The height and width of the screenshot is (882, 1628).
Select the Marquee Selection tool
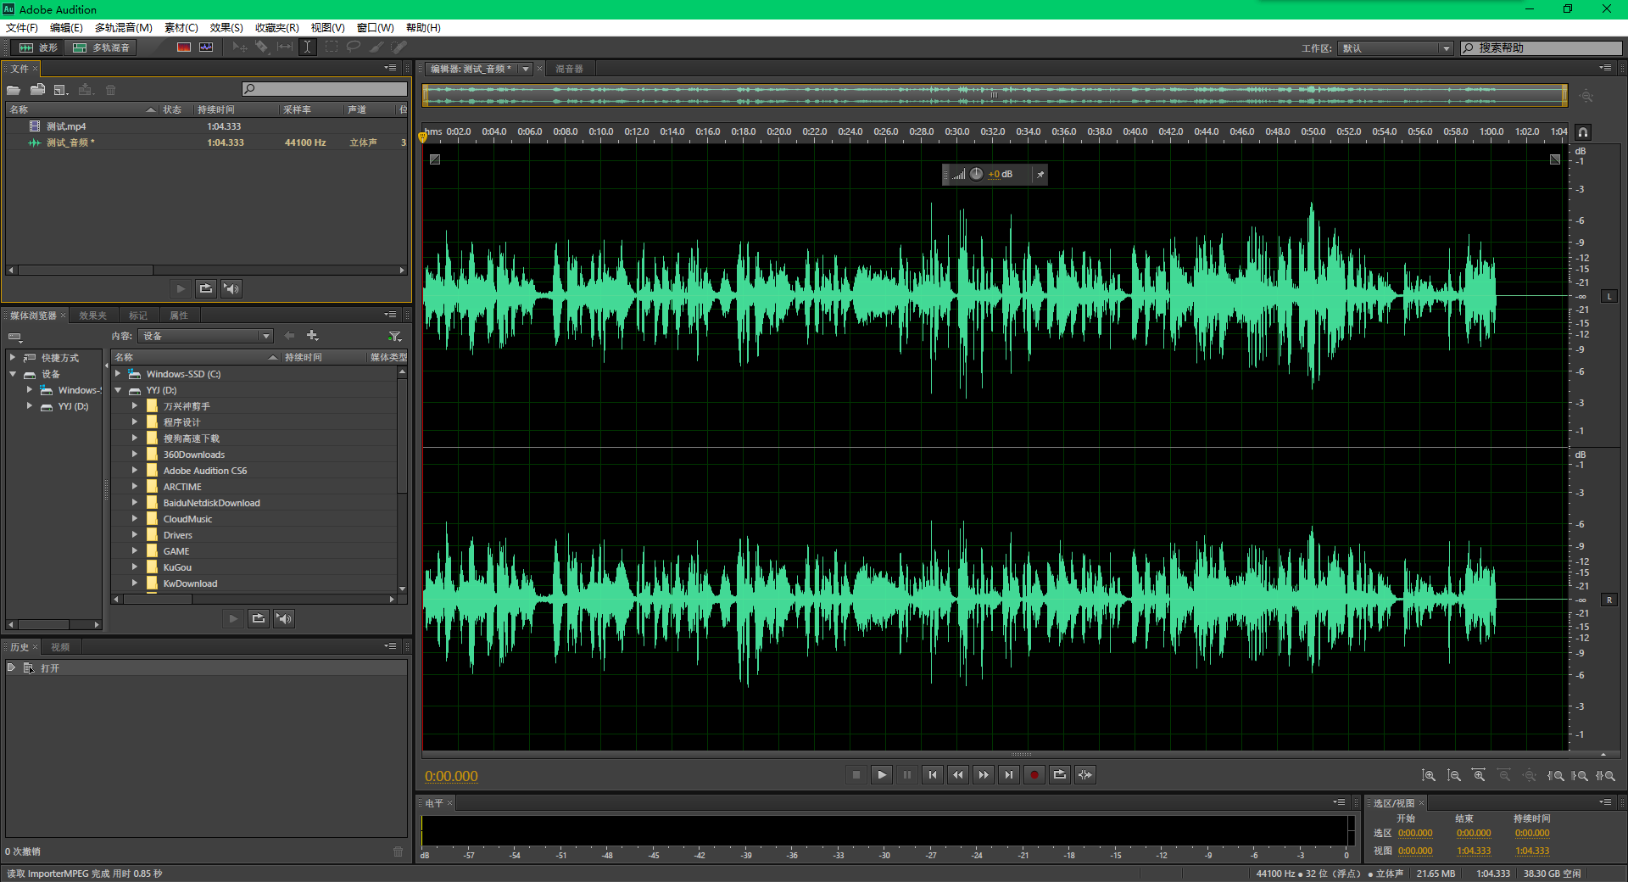pos(332,47)
